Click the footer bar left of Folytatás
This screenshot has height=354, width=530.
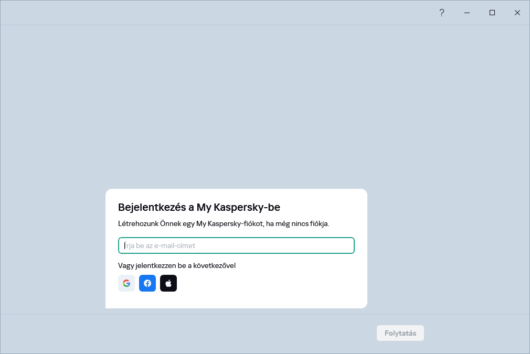[x=184, y=333]
